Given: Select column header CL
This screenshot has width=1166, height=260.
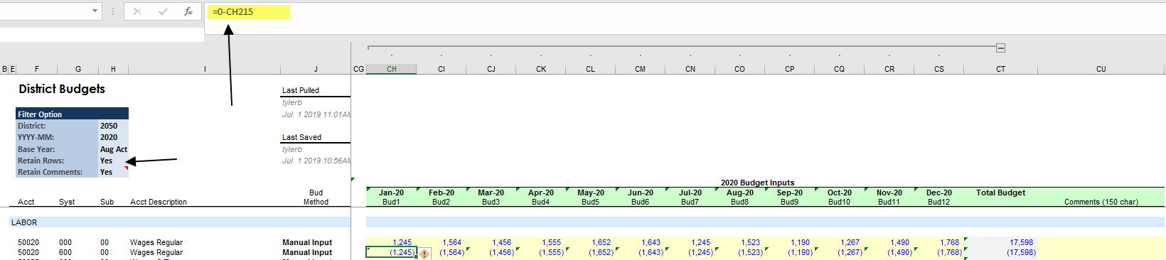Looking at the screenshot, I should (x=591, y=69).
